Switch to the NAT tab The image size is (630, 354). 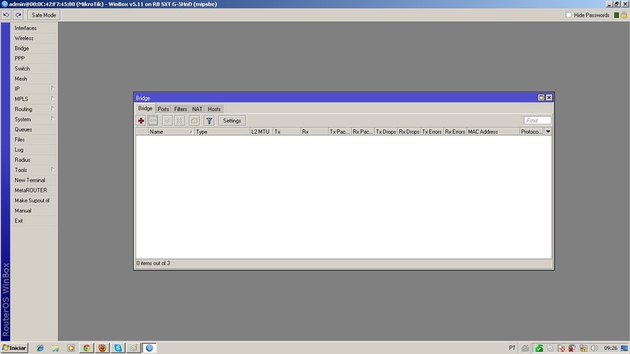point(197,109)
